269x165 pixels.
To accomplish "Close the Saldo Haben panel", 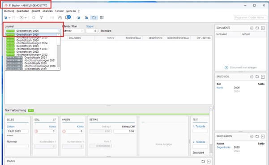I will [x=263, y=136].
